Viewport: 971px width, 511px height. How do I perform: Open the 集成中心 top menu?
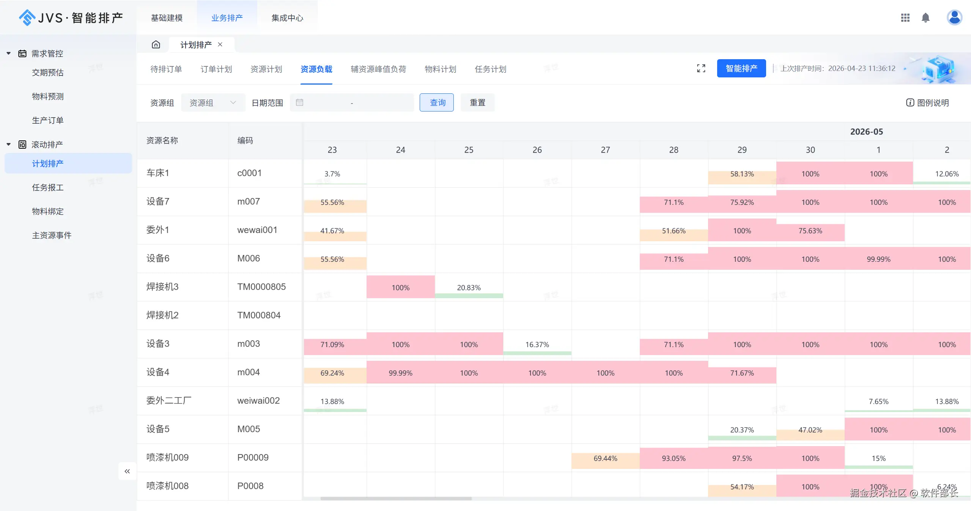click(x=287, y=18)
